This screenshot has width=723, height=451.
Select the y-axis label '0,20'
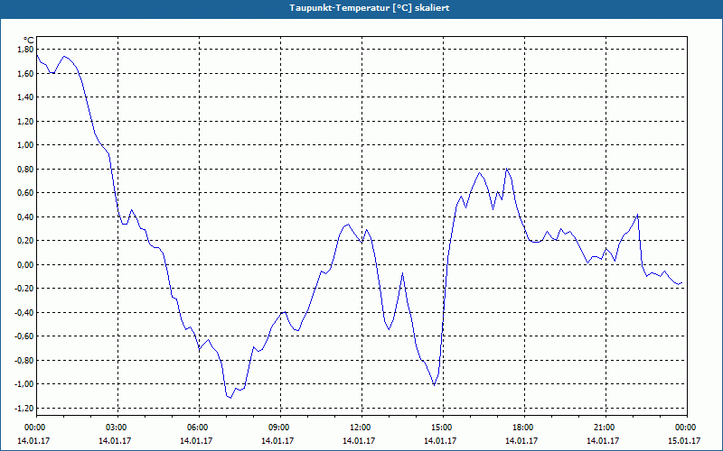pyautogui.click(x=25, y=241)
